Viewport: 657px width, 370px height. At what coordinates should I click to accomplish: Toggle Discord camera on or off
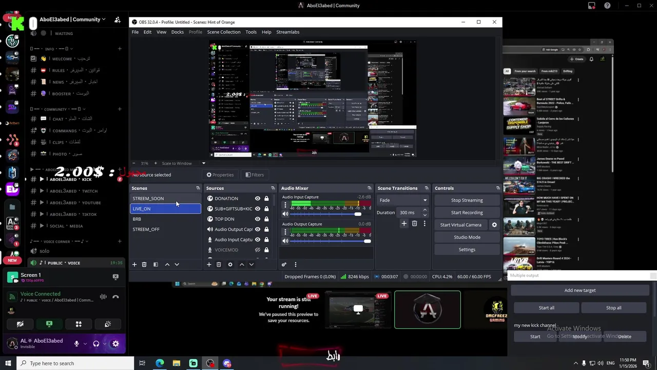[x=20, y=324]
